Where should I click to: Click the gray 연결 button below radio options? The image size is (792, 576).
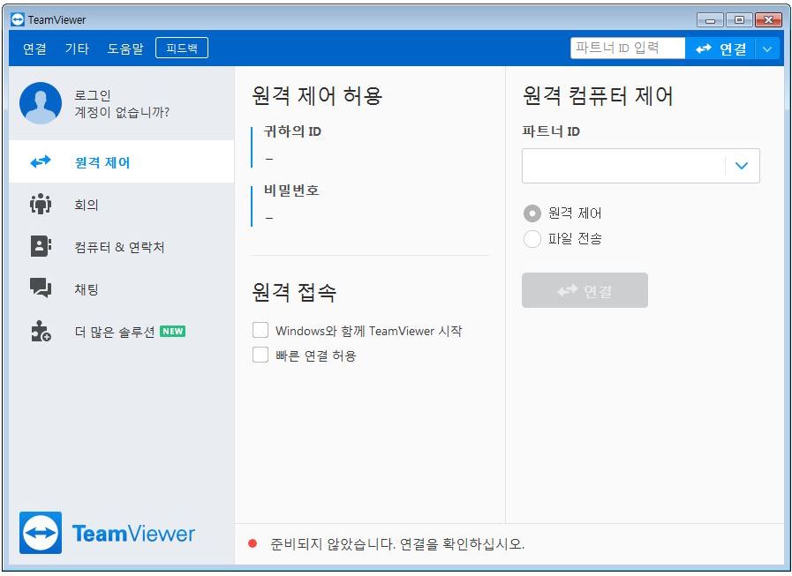585,290
